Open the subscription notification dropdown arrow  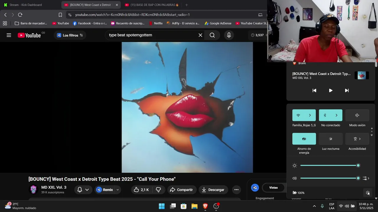point(87,190)
